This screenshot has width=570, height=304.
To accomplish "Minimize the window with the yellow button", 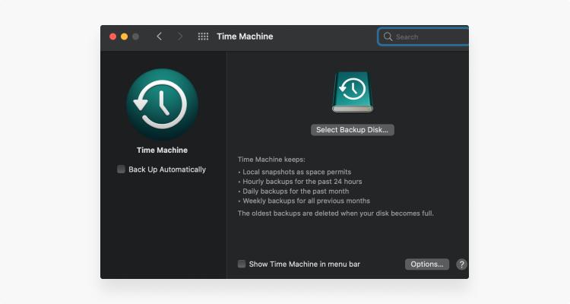I will (x=125, y=36).
